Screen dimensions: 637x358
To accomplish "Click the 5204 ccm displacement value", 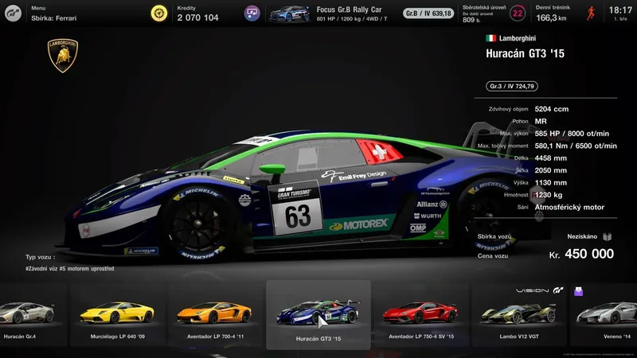I will 552,109.
